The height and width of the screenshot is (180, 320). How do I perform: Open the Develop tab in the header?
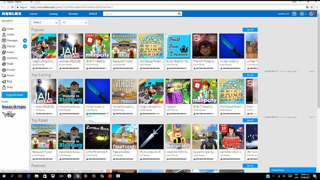tap(73, 13)
